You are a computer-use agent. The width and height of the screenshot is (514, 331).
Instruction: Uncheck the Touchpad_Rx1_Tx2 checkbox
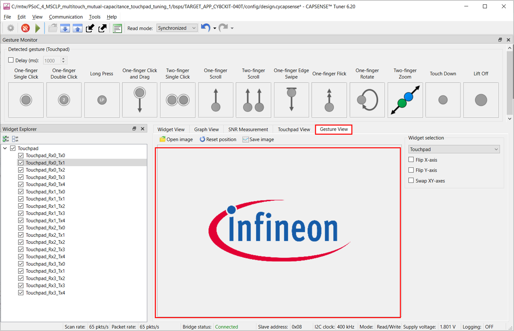[21, 206]
